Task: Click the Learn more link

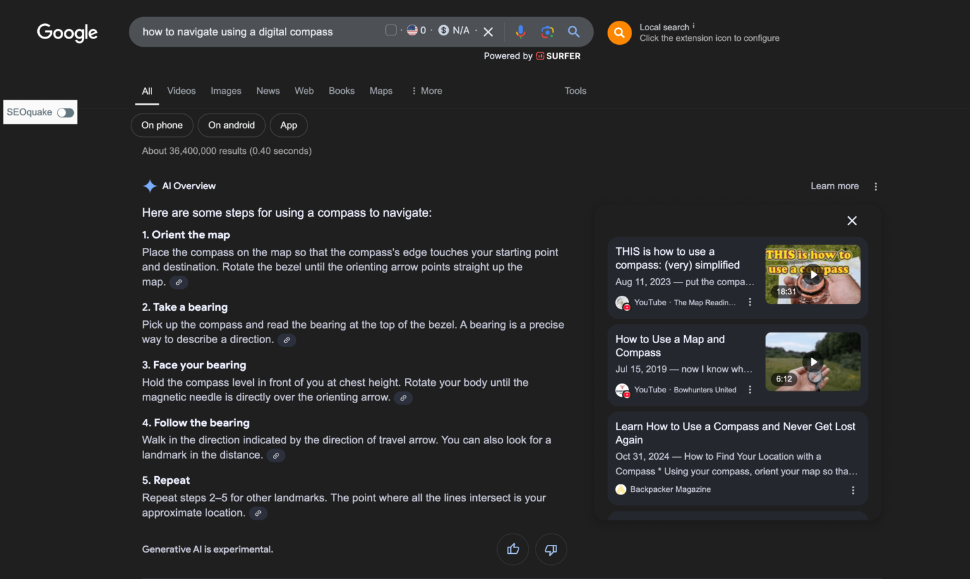Action: pos(834,186)
